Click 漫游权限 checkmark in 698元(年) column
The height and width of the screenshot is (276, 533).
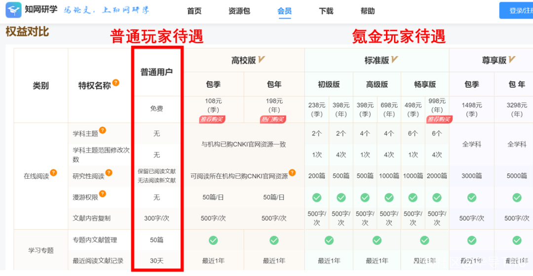[x=389, y=197]
